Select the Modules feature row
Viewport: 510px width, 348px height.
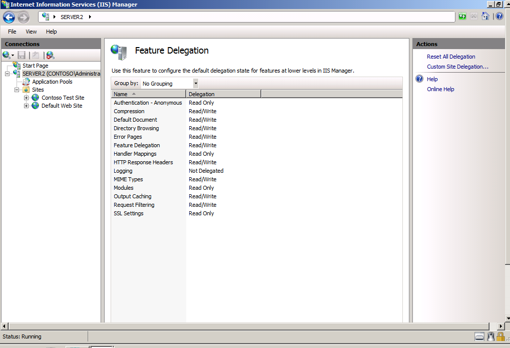click(x=257, y=188)
